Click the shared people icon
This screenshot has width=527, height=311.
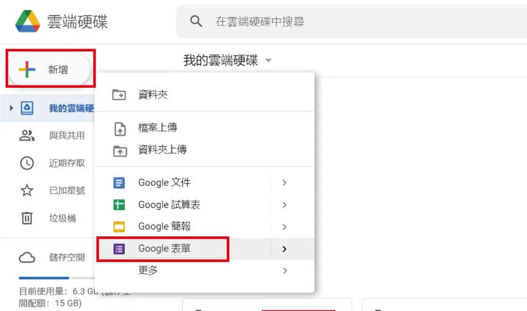point(27,135)
